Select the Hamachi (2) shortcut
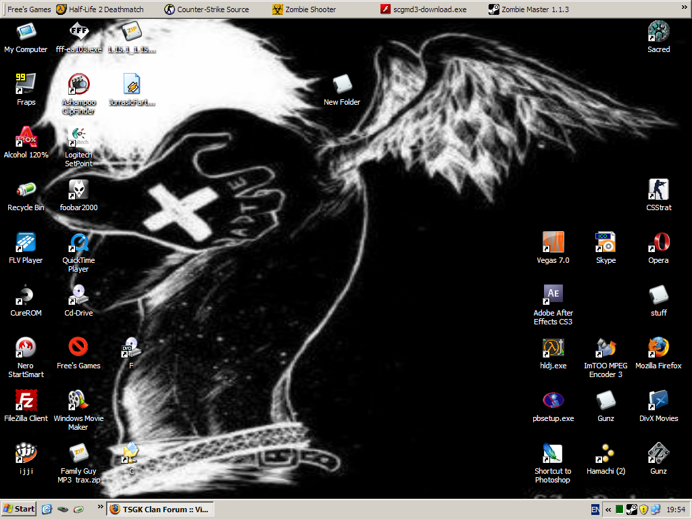 (605, 453)
